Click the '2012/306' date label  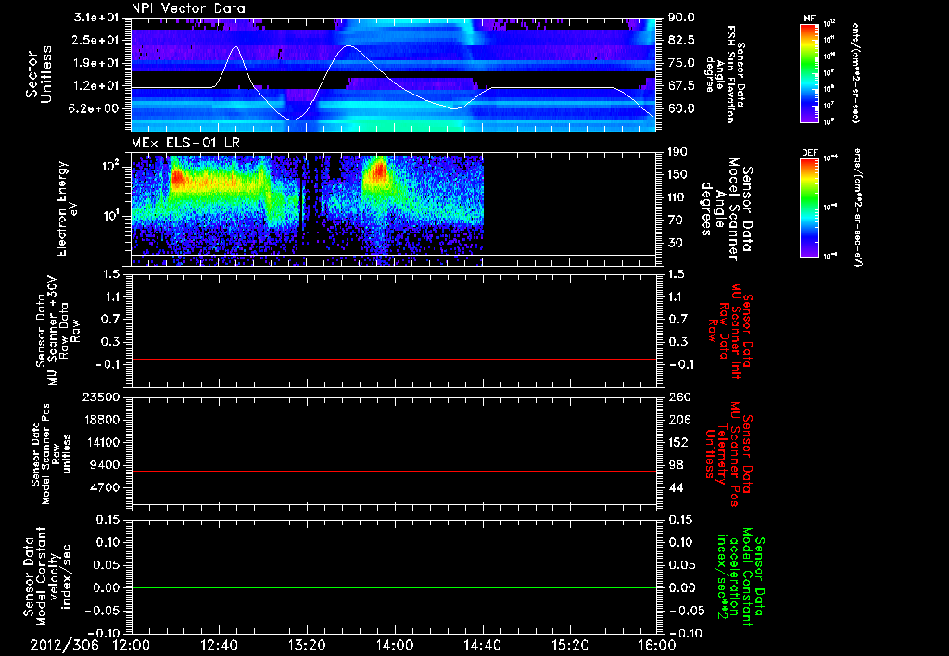click(x=64, y=645)
